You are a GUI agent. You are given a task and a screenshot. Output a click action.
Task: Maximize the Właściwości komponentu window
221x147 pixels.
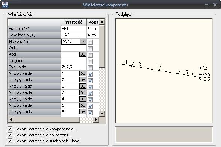point(206,5)
